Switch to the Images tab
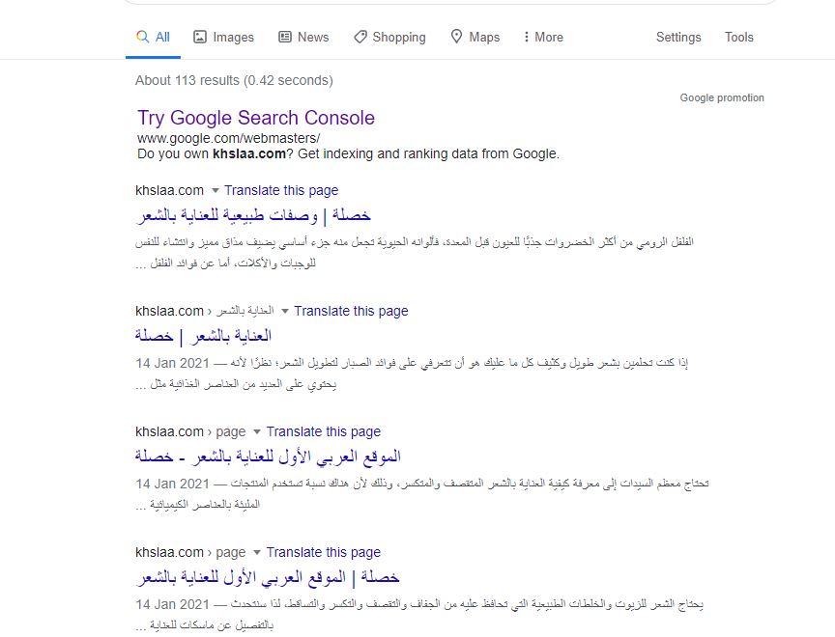This screenshot has width=835, height=637. click(x=233, y=37)
